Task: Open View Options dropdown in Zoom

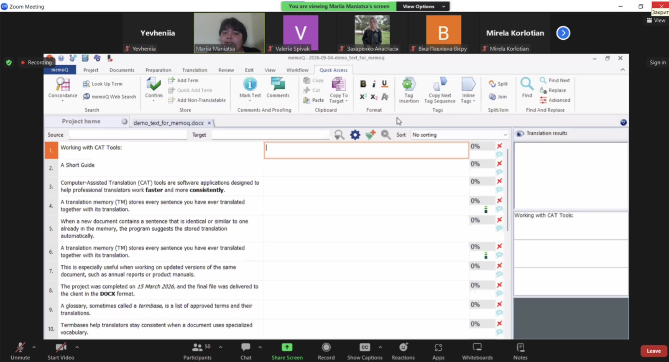Action: (x=424, y=6)
